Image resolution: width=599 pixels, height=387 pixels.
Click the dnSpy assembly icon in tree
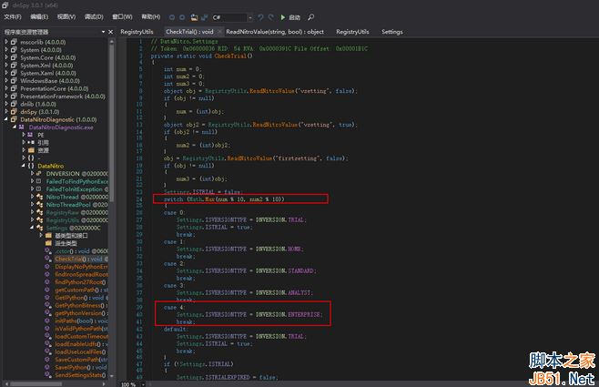point(14,112)
